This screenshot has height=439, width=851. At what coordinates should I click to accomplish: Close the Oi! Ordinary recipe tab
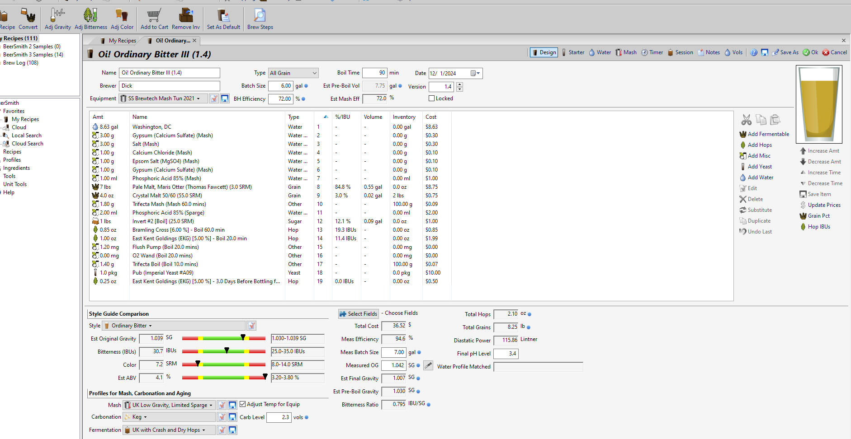point(194,41)
